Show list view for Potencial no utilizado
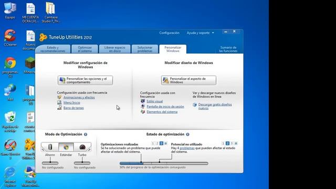Screen dimensions: 336x189 pos(236,143)
